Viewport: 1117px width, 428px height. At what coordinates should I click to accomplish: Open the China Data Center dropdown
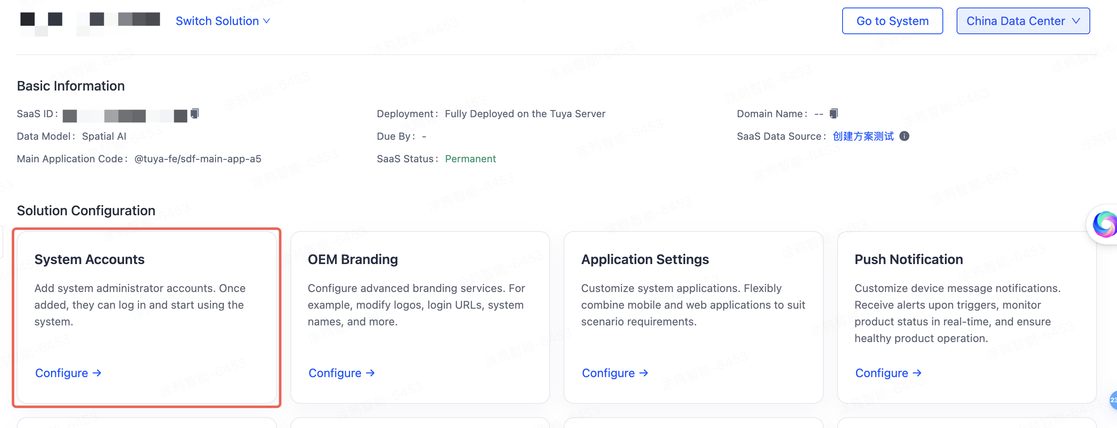point(1023,21)
